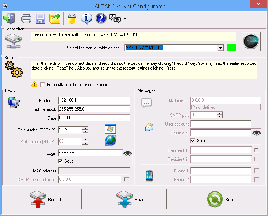
Task: Click the Gate field
Action: [x=94, y=118]
